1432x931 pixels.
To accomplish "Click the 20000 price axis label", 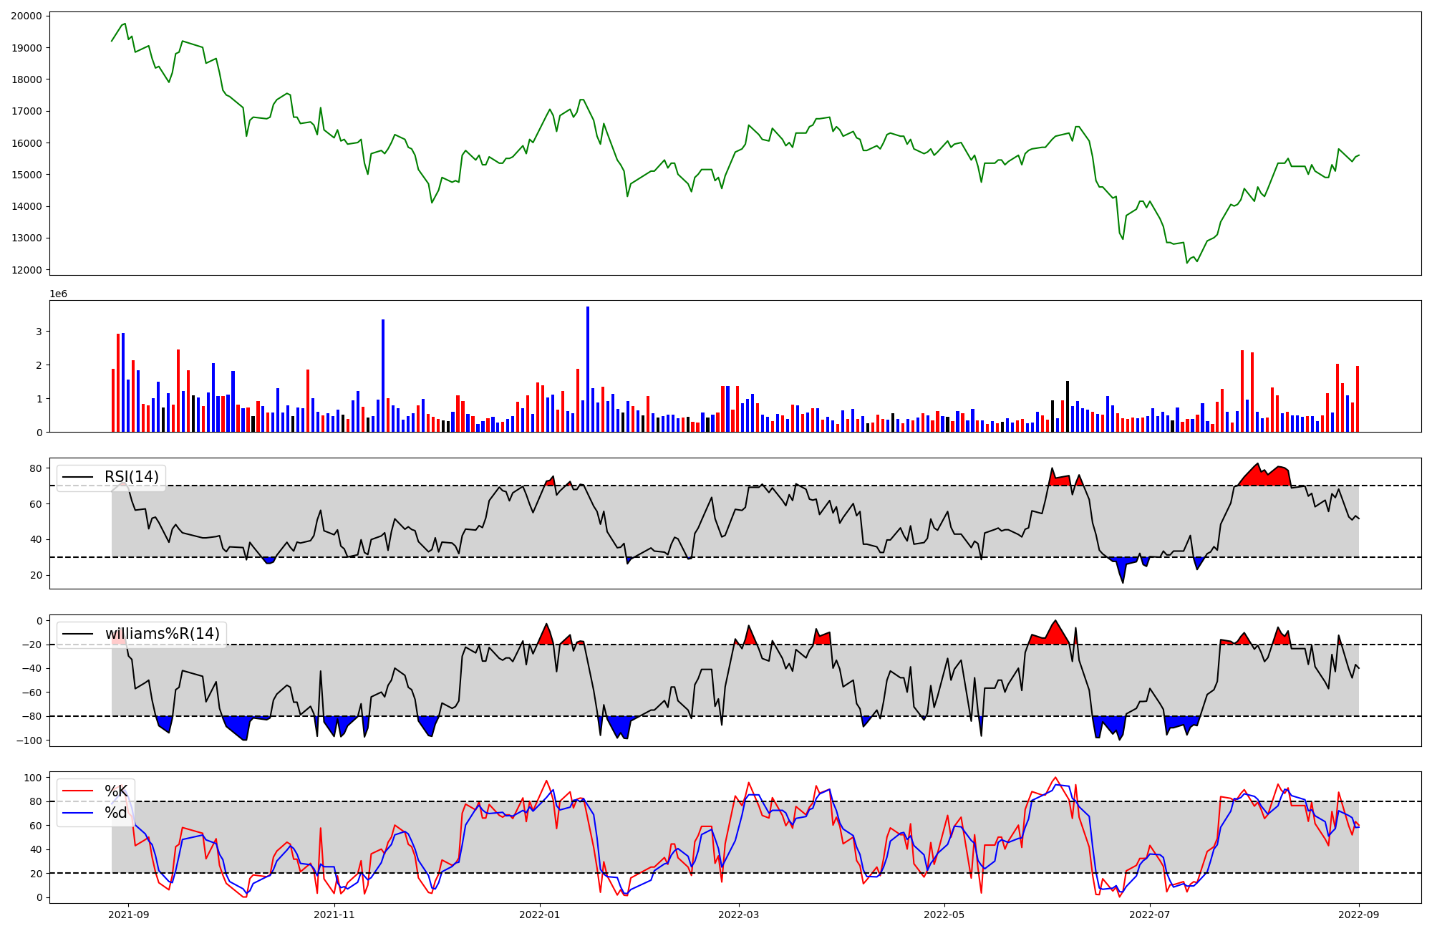I will click(26, 16).
